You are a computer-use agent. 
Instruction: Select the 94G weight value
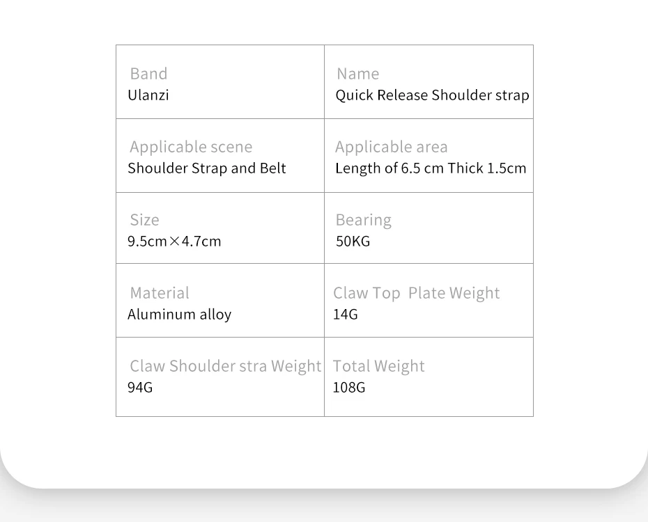(140, 387)
